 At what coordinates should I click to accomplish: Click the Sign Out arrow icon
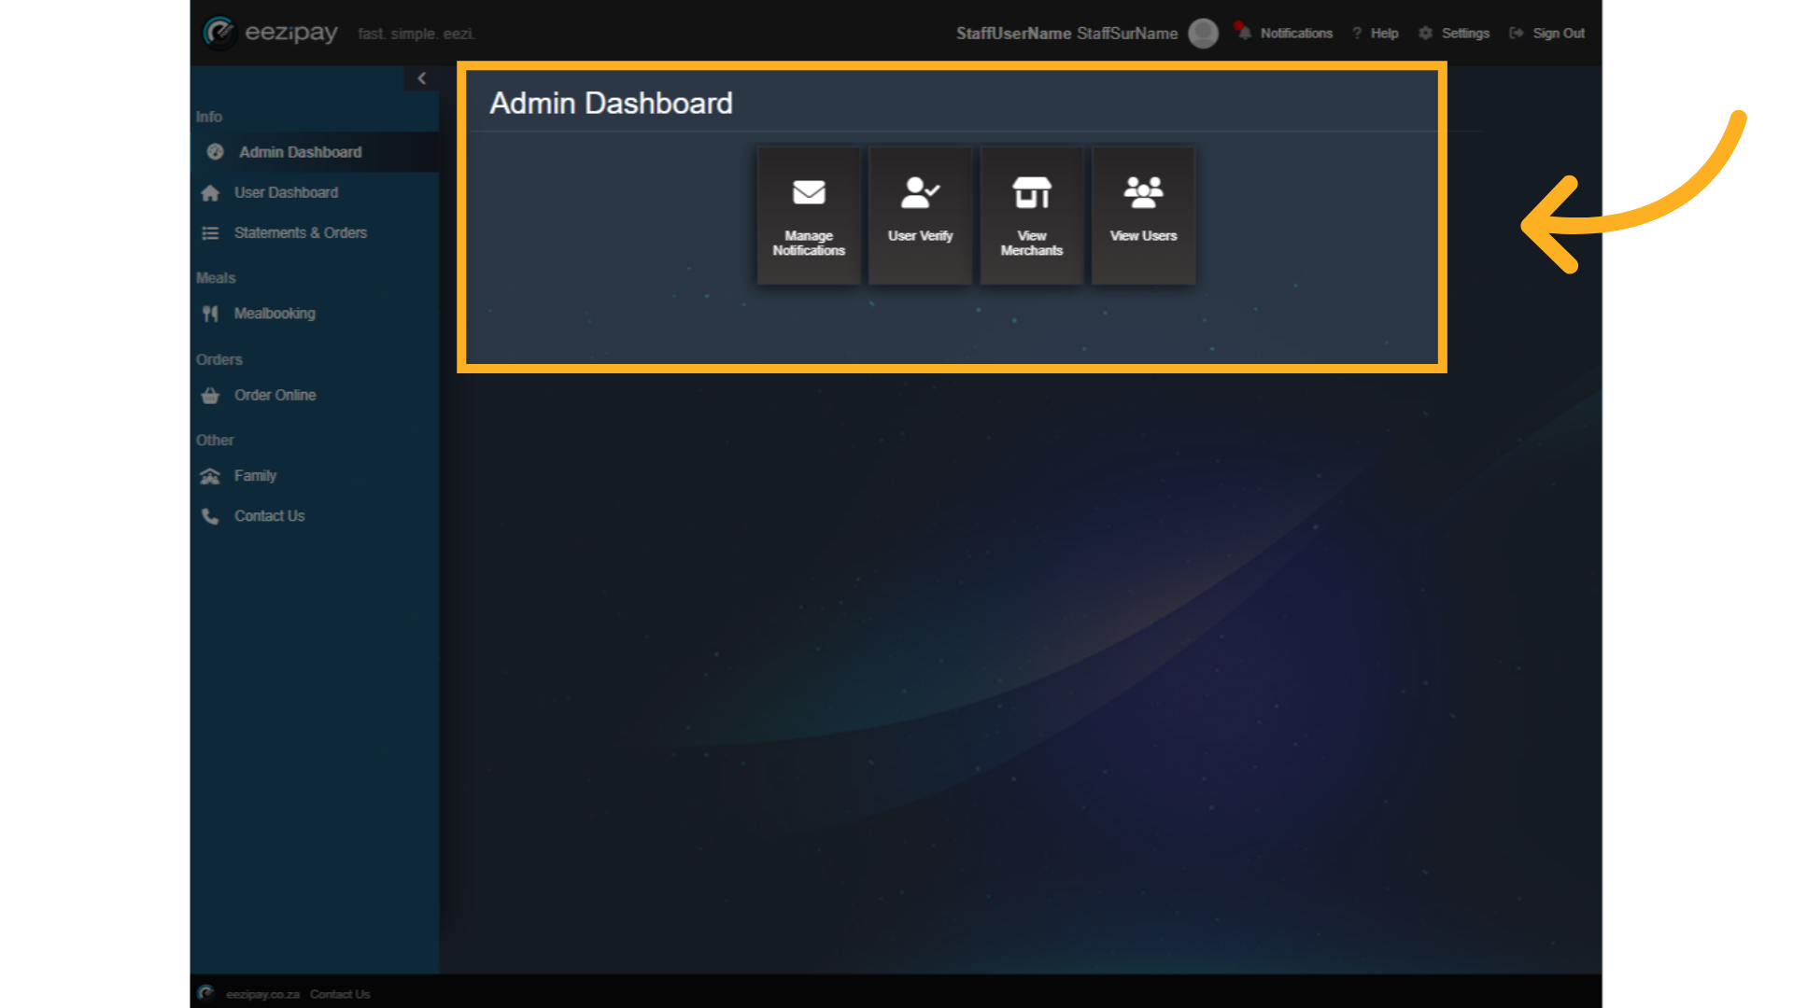click(x=1517, y=34)
